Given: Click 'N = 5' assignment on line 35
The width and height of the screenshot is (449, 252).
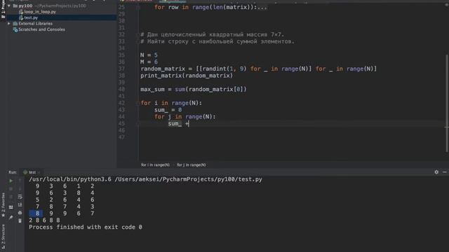Looking at the screenshot, I should [149, 55].
